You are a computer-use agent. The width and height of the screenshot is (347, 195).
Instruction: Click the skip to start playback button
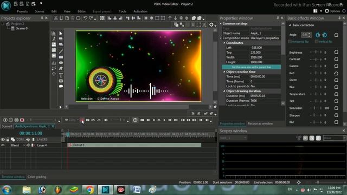click(x=142, y=120)
